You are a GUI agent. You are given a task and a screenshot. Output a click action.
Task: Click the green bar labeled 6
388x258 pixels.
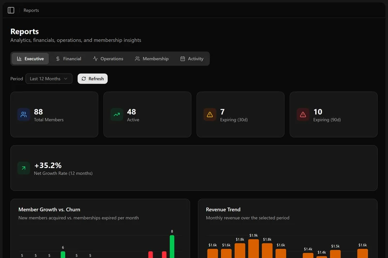coord(63,255)
